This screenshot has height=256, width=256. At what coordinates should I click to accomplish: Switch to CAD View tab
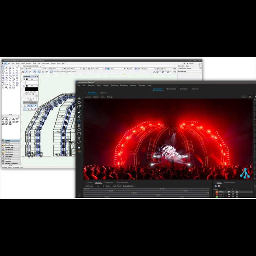click(103, 93)
